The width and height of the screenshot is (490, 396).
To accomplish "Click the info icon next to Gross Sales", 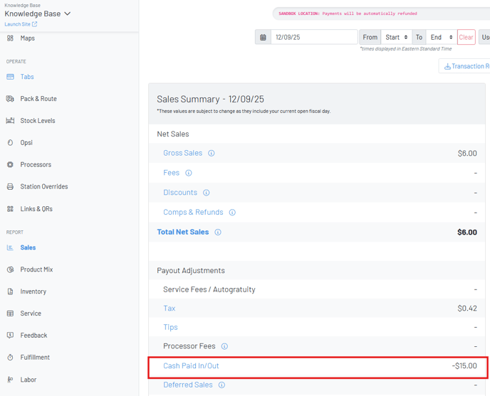I will click(x=212, y=154).
